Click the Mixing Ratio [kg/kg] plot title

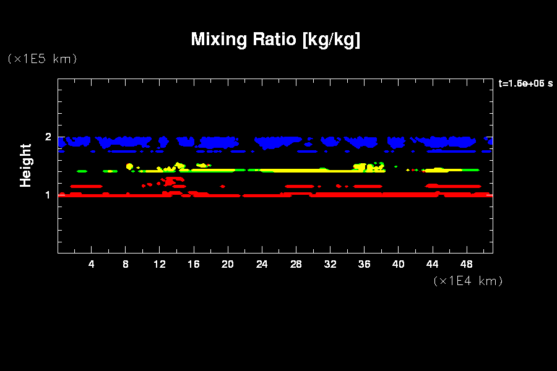[x=275, y=40]
